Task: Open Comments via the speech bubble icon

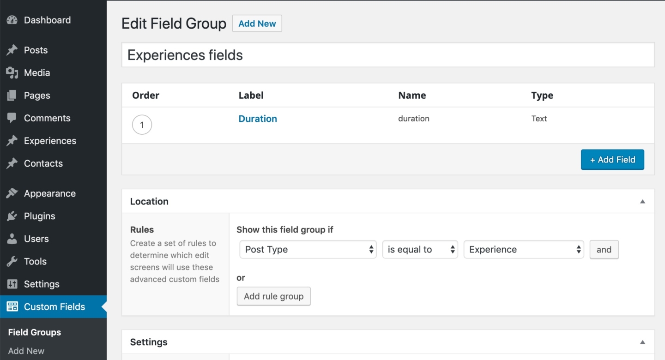Action: pyautogui.click(x=12, y=118)
